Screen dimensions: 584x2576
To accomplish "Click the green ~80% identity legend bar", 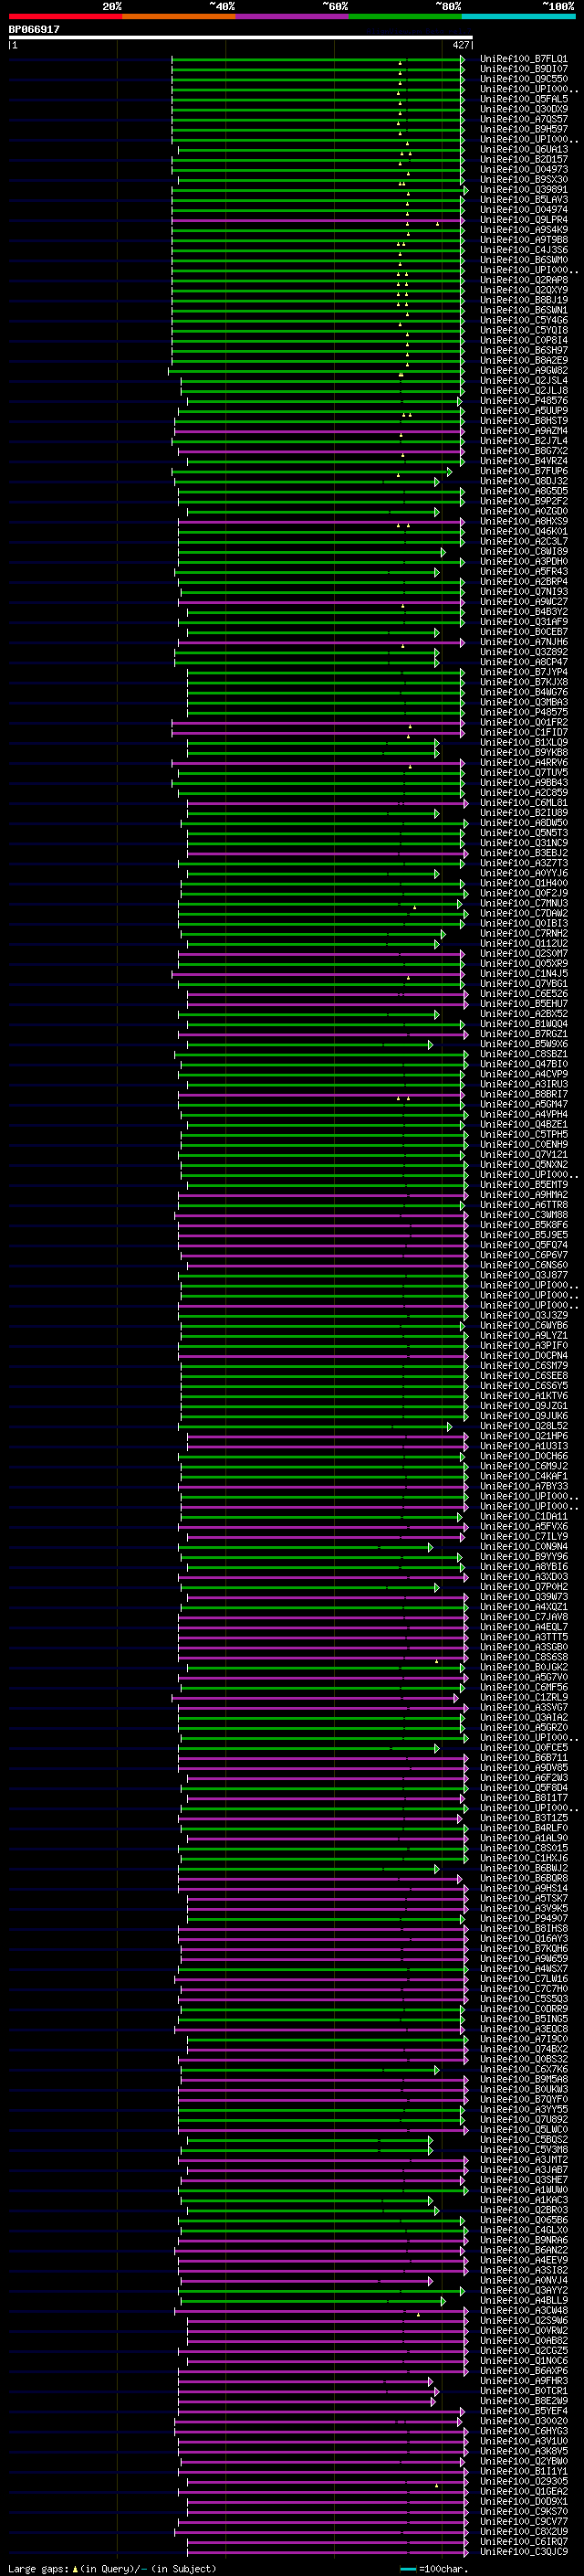I will pyautogui.click(x=405, y=16).
